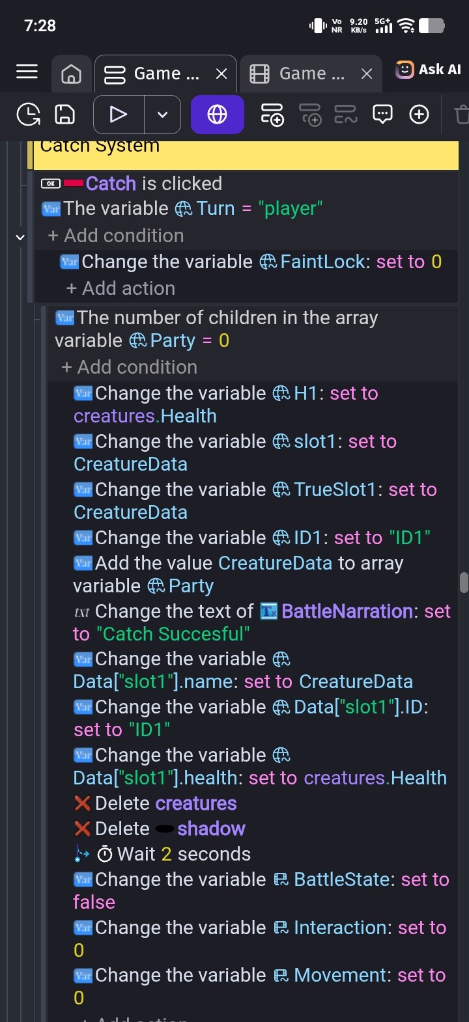Click the purple globe publish button

[x=217, y=115]
